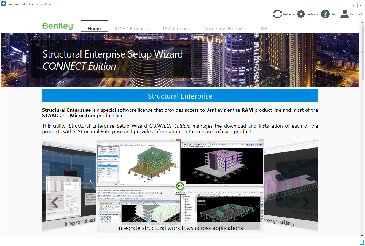Click caption 'Integrate structural workflows across applications'
365x246 pixels.
click(x=180, y=228)
